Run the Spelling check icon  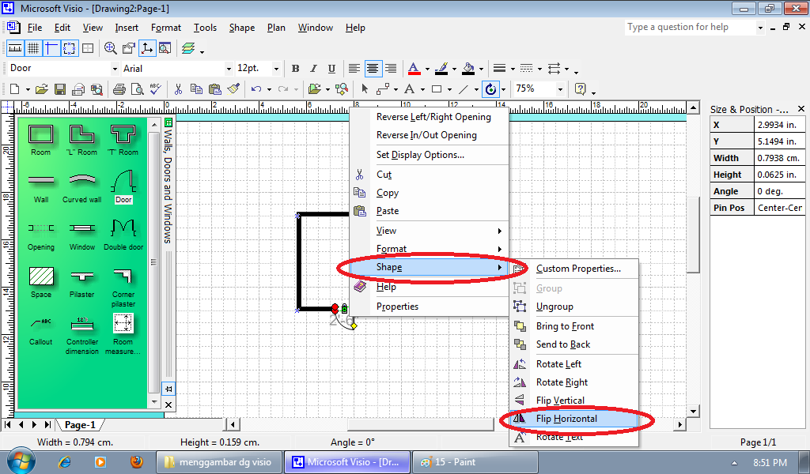(155, 89)
